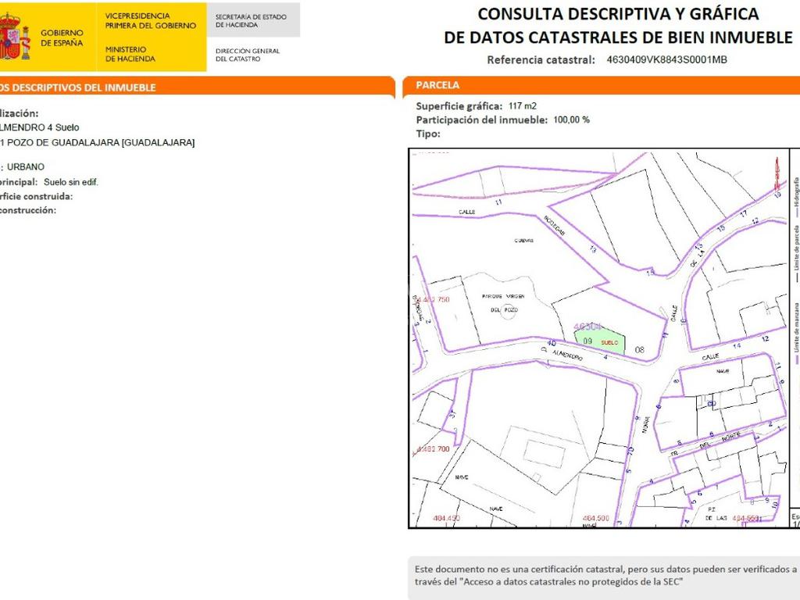Click block code '46304' on map
The image size is (800, 600).
[587, 326]
